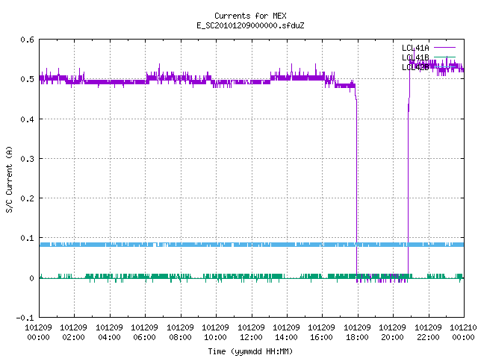Click the x-axis tick label 101209 02:00
Screen dimensions: 478x358
(x=73, y=332)
